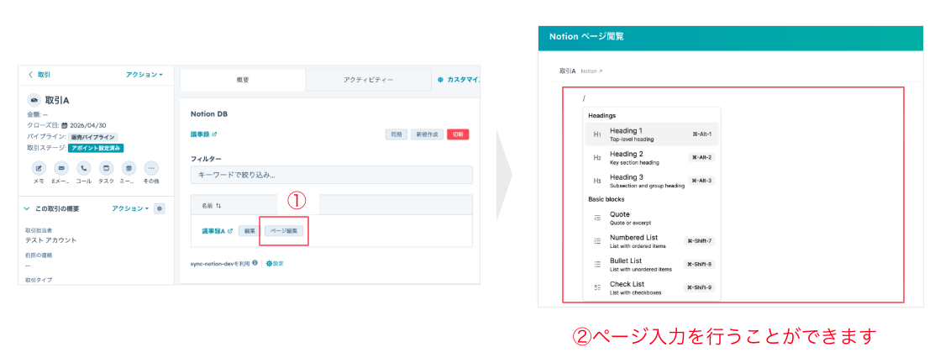This screenshot has width=940, height=363.
Task: Open the その他 more-actions icon
Action: pos(152,168)
